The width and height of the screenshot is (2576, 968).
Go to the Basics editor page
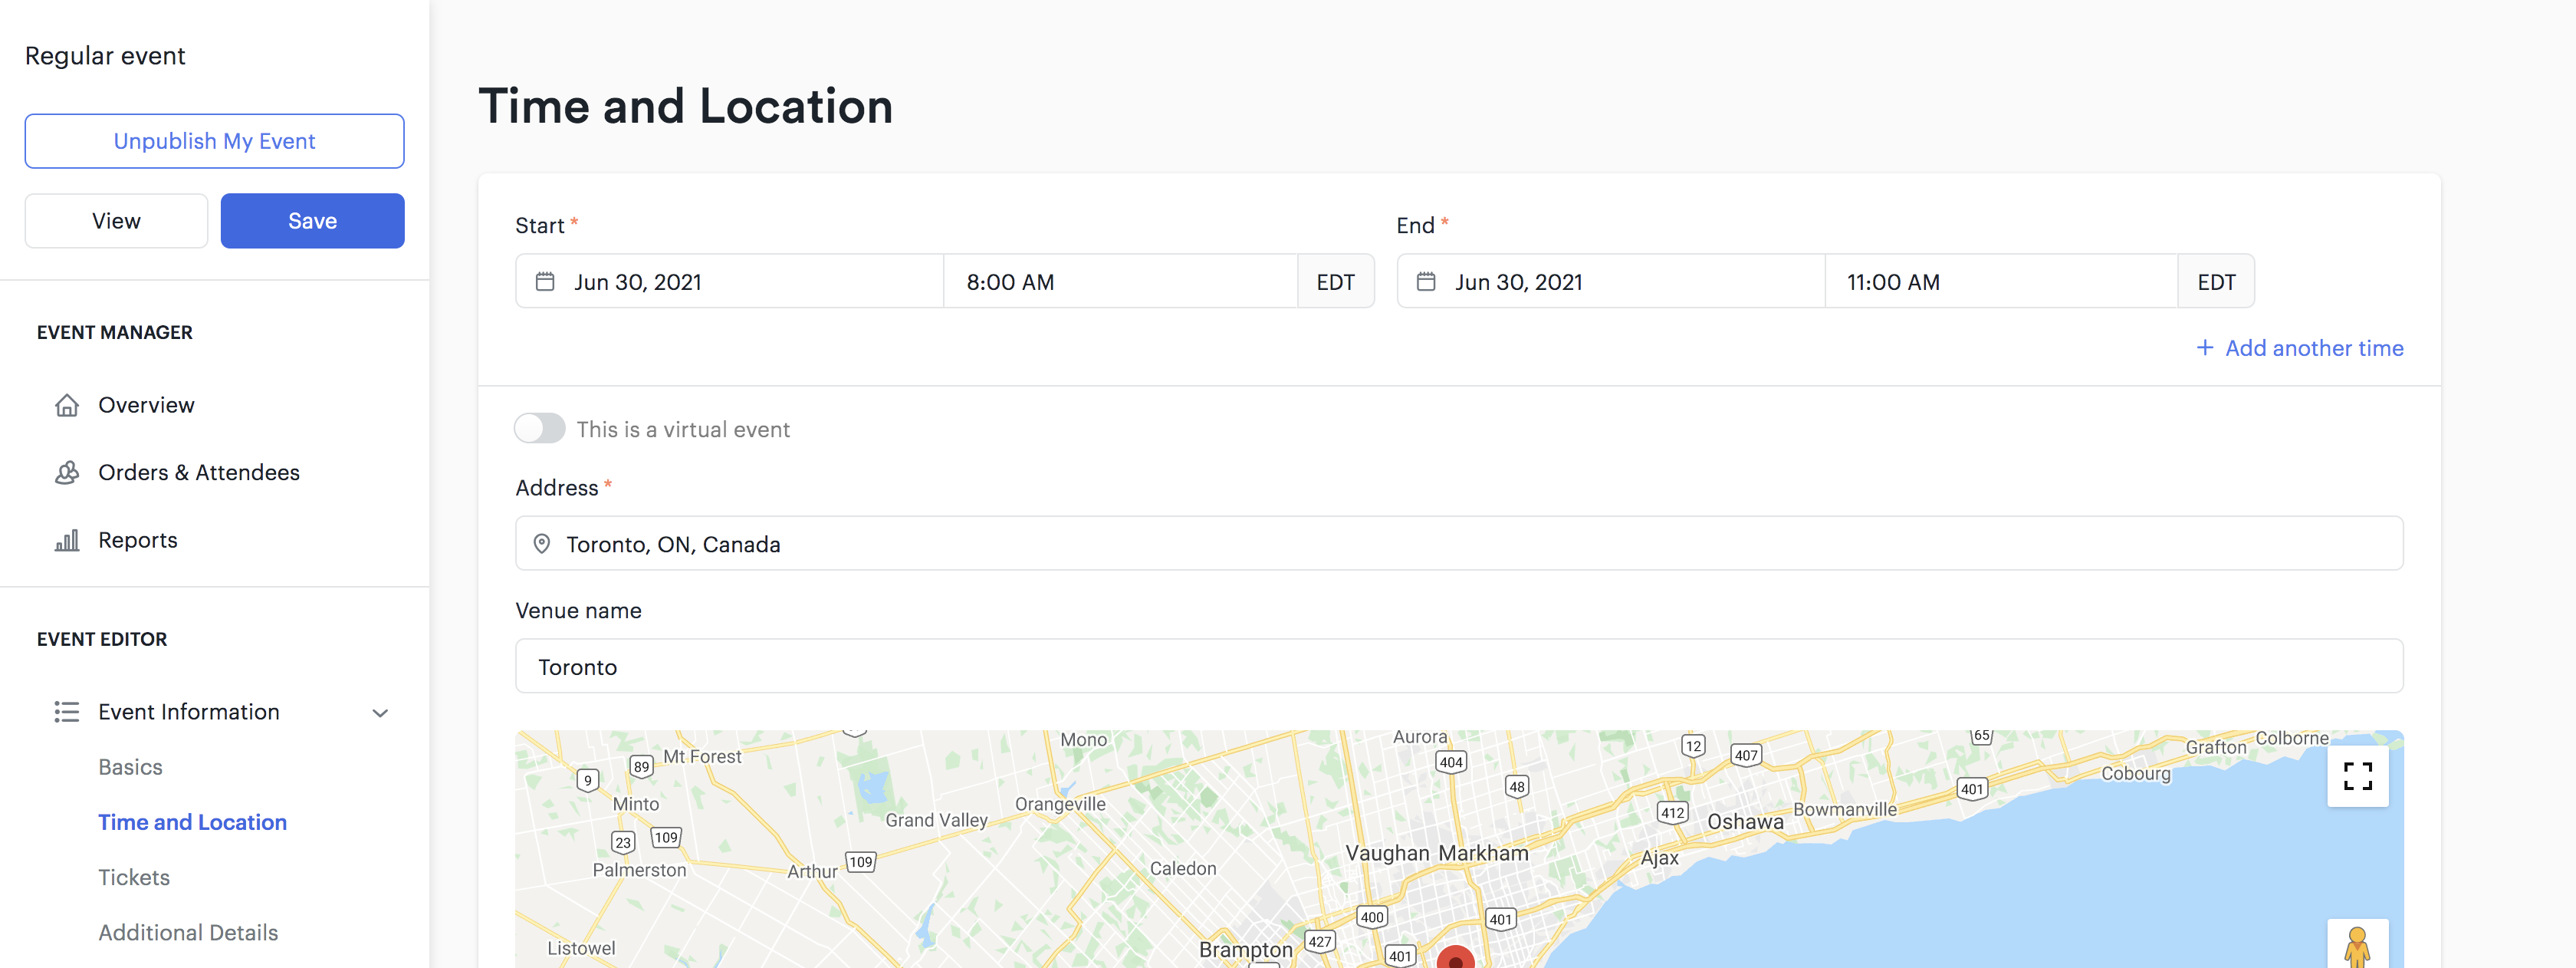130,767
